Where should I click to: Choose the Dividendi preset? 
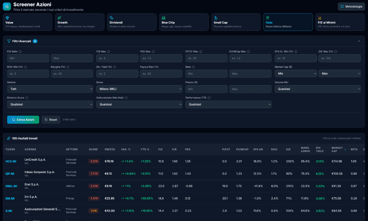click(x=132, y=22)
